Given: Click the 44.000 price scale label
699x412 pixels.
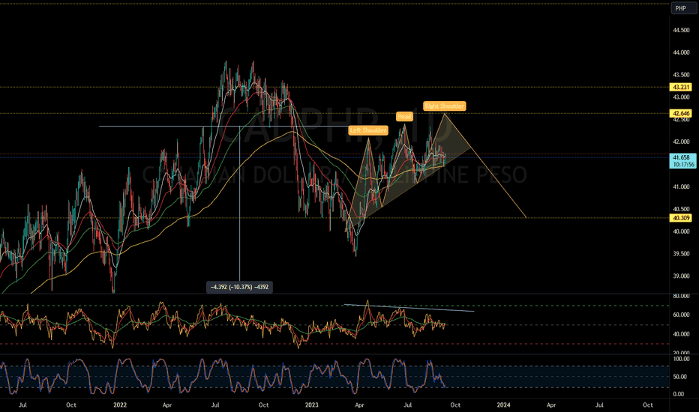Looking at the screenshot, I should click(x=681, y=52).
